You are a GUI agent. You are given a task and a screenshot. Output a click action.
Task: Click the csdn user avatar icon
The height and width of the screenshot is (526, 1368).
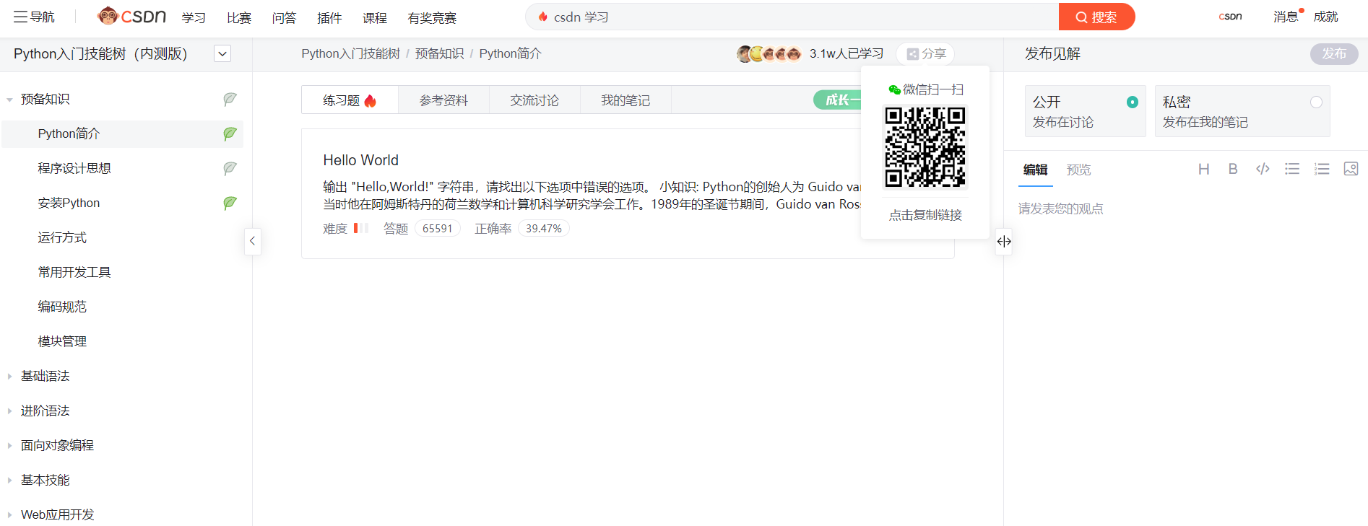click(x=1230, y=17)
